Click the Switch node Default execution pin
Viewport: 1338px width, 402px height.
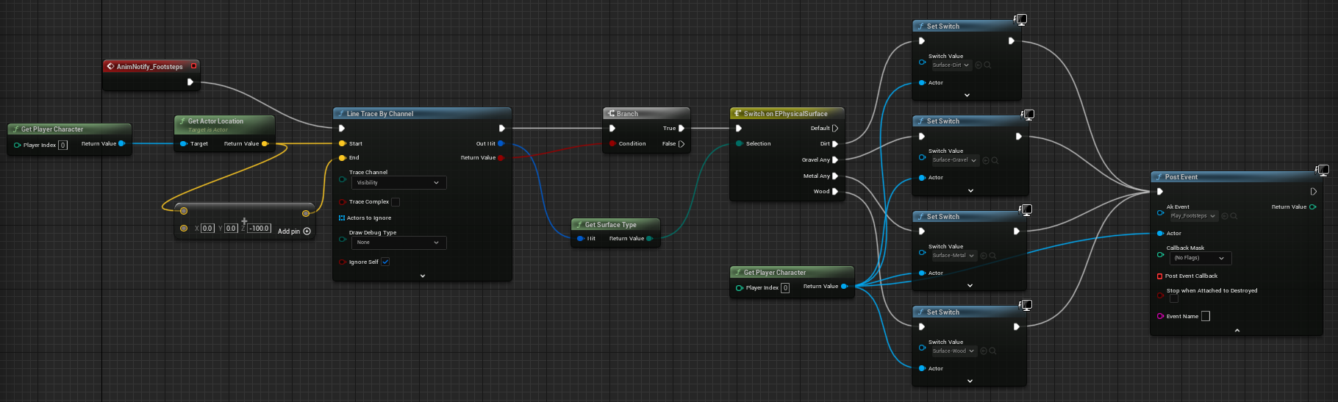(x=835, y=129)
